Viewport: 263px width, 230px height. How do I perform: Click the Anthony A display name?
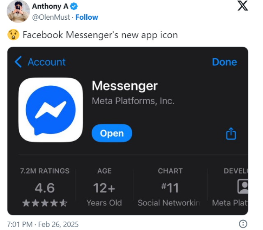[x=50, y=7]
